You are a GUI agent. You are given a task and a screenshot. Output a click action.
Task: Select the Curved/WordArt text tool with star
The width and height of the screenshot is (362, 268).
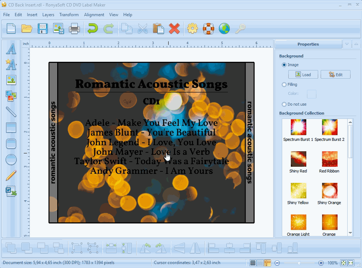click(11, 64)
